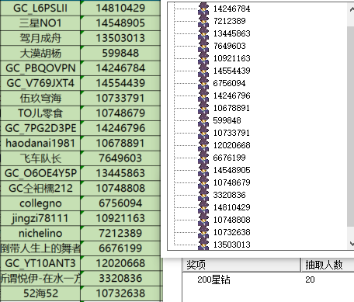Click the user icon beside 12020668
This screenshot has height=302, width=354.
203,145
